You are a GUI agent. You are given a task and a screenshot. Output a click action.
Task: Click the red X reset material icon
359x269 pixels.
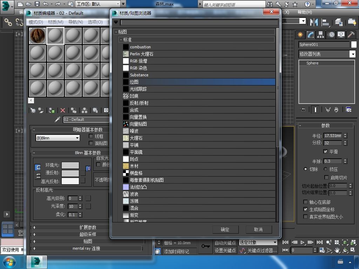pyautogui.click(x=63, y=110)
